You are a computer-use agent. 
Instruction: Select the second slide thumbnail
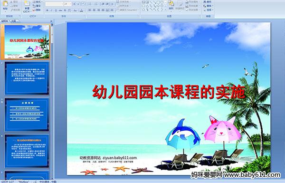point(27,78)
